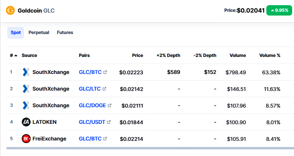Sort by +2% Depth column header

click(168, 55)
